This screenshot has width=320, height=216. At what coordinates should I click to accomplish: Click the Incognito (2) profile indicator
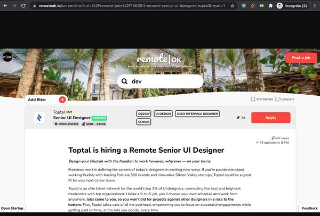point(292,6)
